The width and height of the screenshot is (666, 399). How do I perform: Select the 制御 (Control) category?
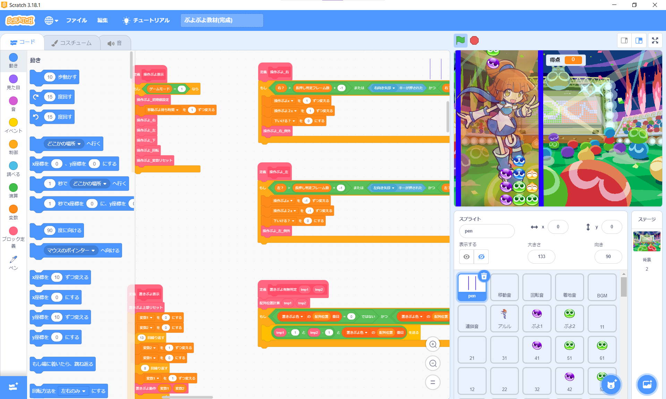[x=13, y=147]
